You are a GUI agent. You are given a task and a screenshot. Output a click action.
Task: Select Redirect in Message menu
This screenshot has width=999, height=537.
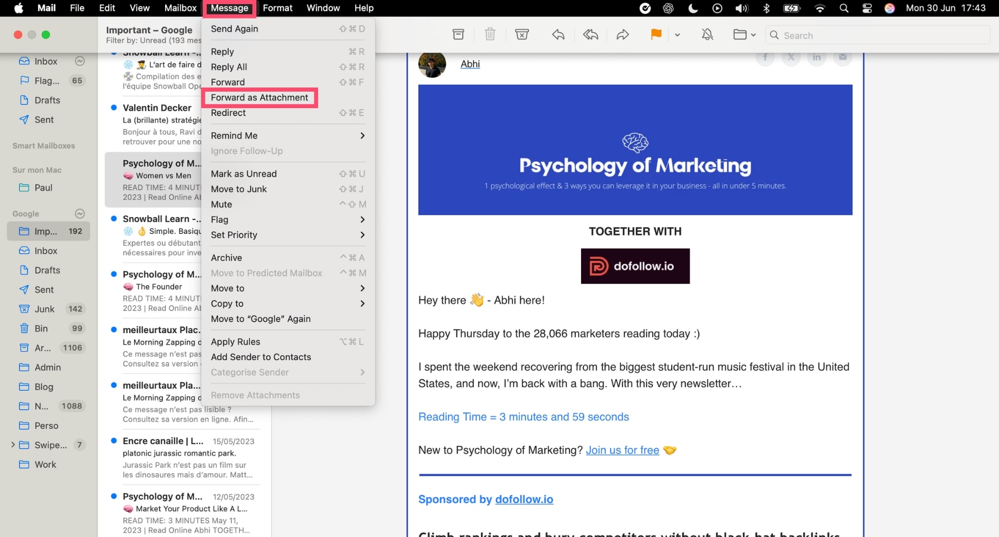coord(288,113)
